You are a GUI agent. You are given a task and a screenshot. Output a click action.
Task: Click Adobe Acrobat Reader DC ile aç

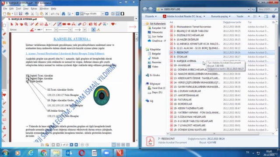[184, 17]
